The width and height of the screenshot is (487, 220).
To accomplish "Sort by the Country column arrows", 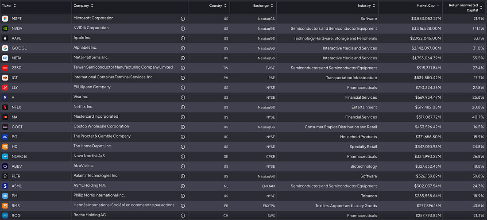I will [225, 6].
